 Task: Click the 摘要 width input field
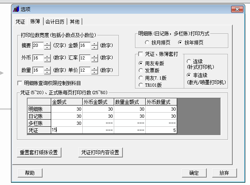(38, 46)
